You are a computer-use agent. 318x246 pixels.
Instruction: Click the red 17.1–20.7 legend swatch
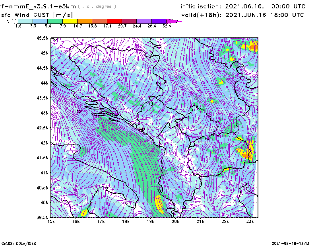click(114, 21)
